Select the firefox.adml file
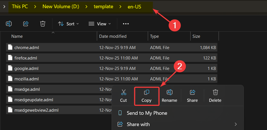 tap(112, 58)
